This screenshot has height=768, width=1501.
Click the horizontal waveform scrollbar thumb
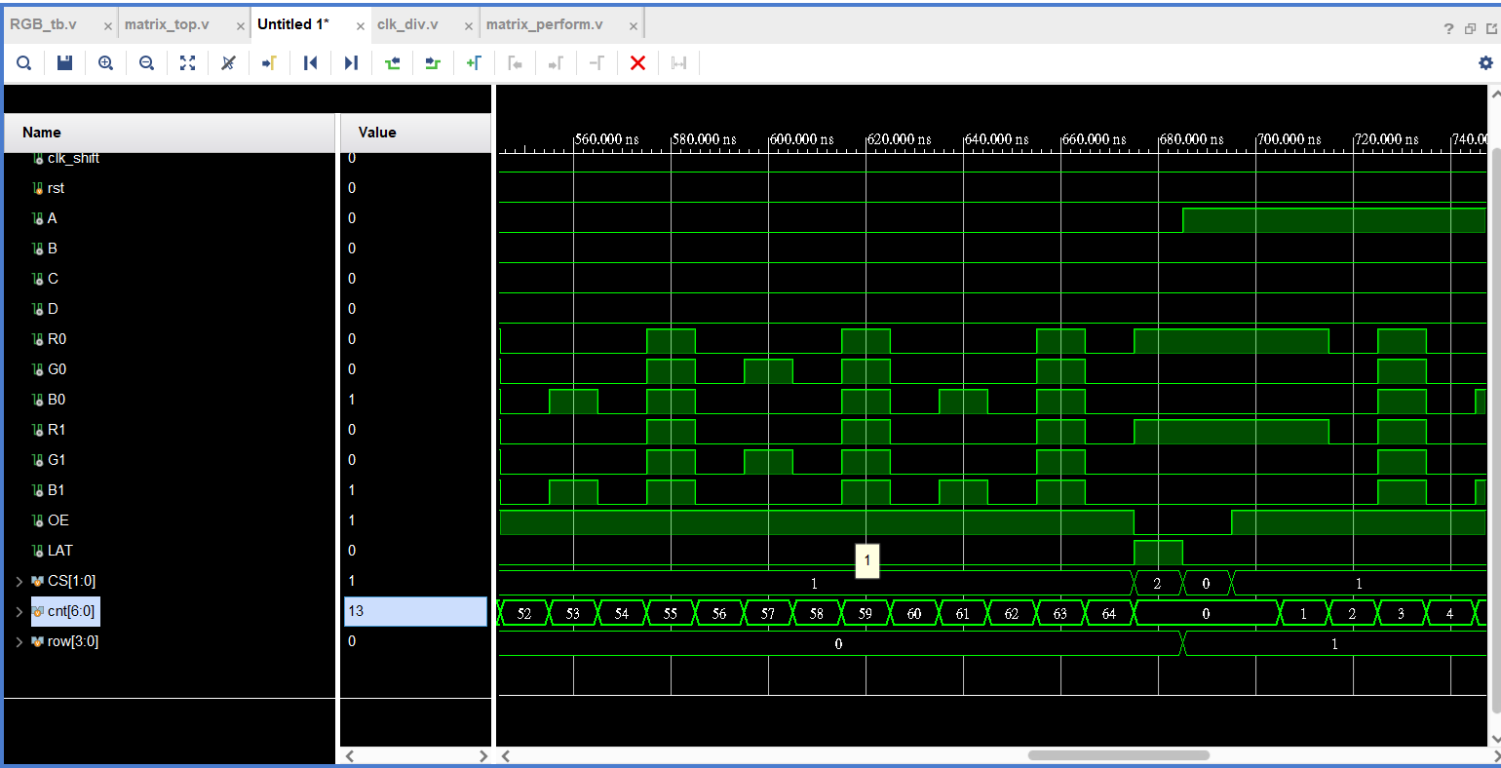pyautogui.click(x=1118, y=755)
